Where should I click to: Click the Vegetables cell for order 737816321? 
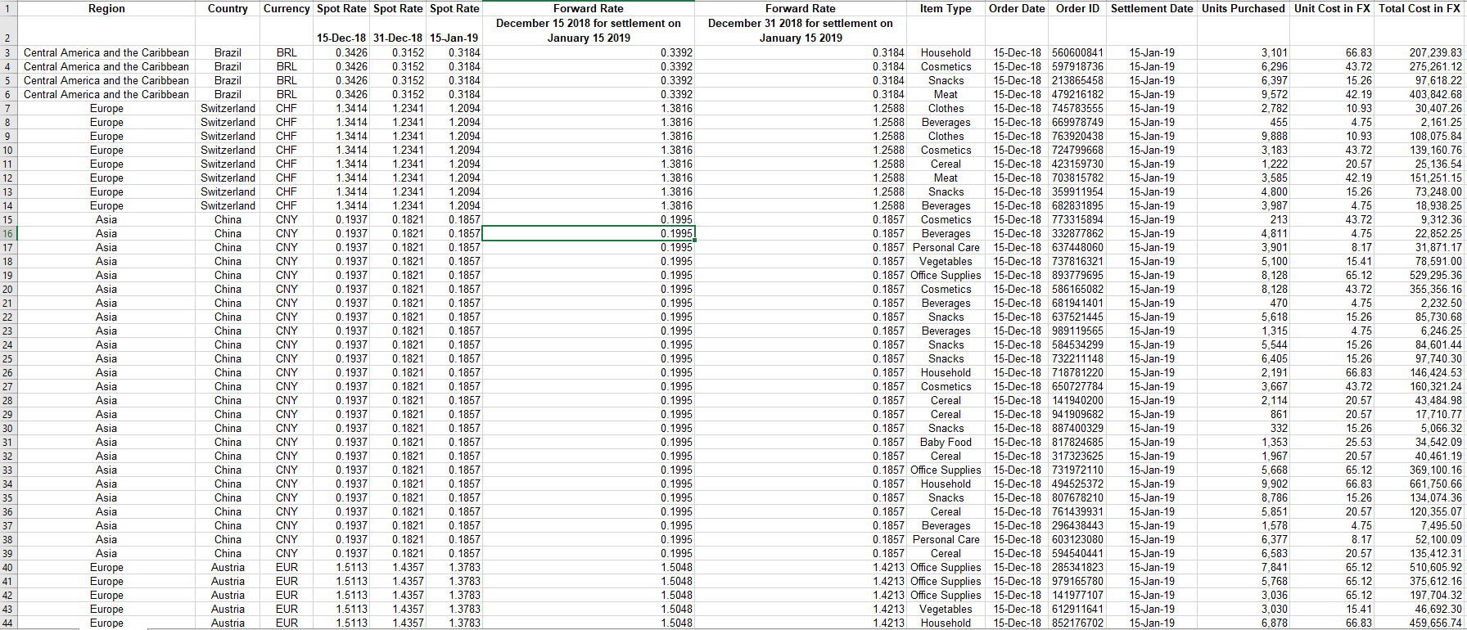pos(946,262)
